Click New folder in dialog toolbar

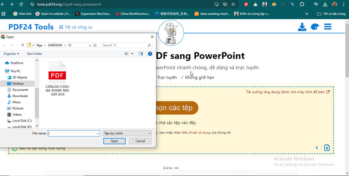coord(34,54)
